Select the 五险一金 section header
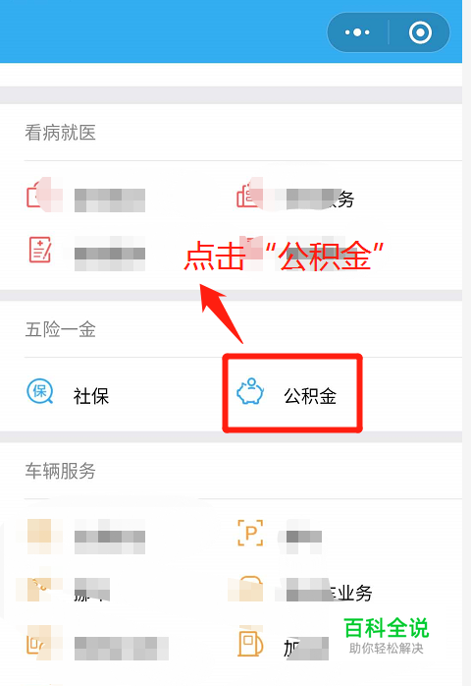This screenshot has width=471, height=686. tap(60, 329)
